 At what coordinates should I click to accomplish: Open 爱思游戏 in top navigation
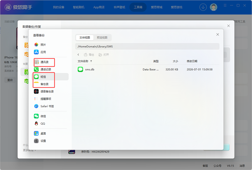[x=176, y=7]
